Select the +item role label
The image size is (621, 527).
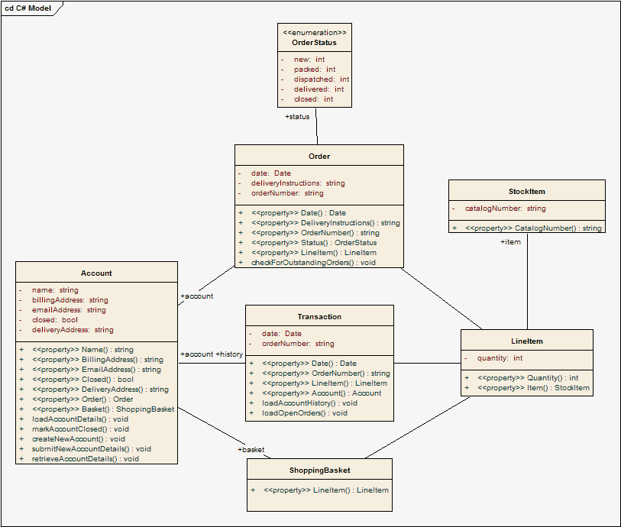pyautogui.click(x=510, y=241)
